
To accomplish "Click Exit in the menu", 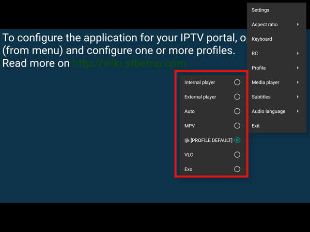I will click(x=256, y=126).
